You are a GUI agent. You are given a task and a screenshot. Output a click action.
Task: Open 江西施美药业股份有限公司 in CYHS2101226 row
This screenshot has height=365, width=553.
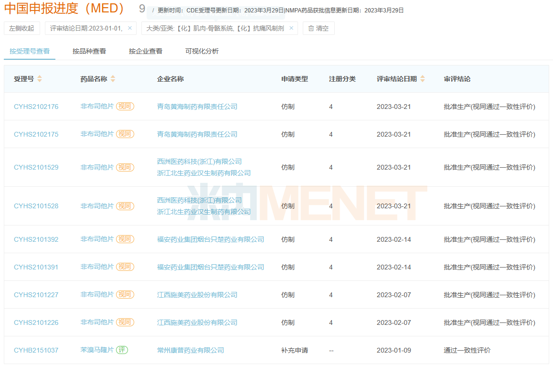point(197,322)
